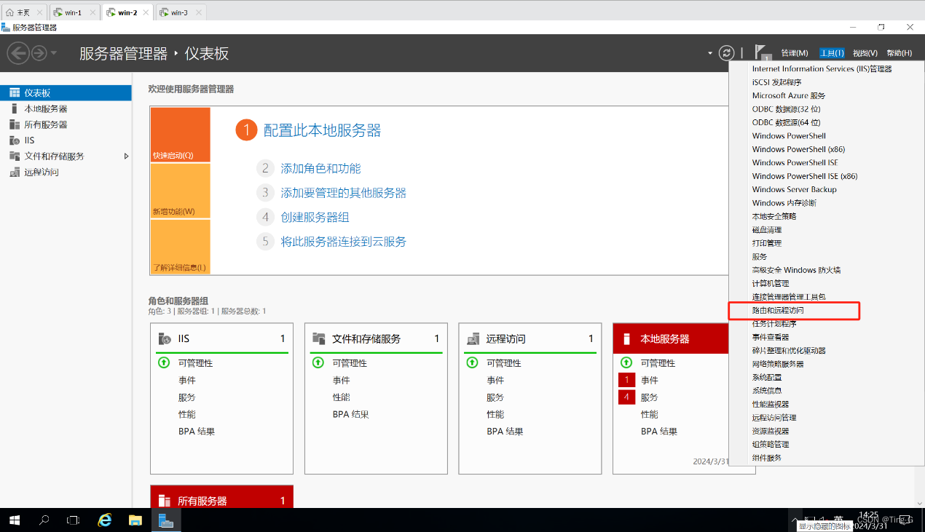Choose ODBC 数据源(64 位) menu entry
The height and width of the screenshot is (532, 925).
786,122
